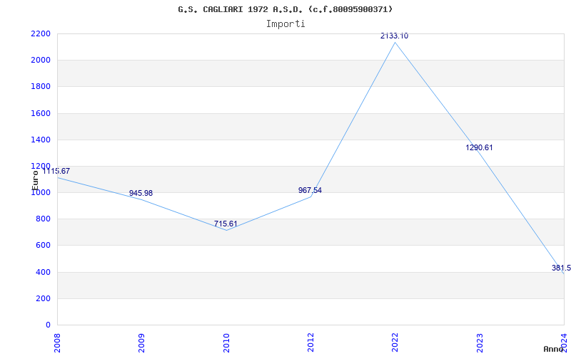Click the 945.98 data label

(x=141, y=193)
